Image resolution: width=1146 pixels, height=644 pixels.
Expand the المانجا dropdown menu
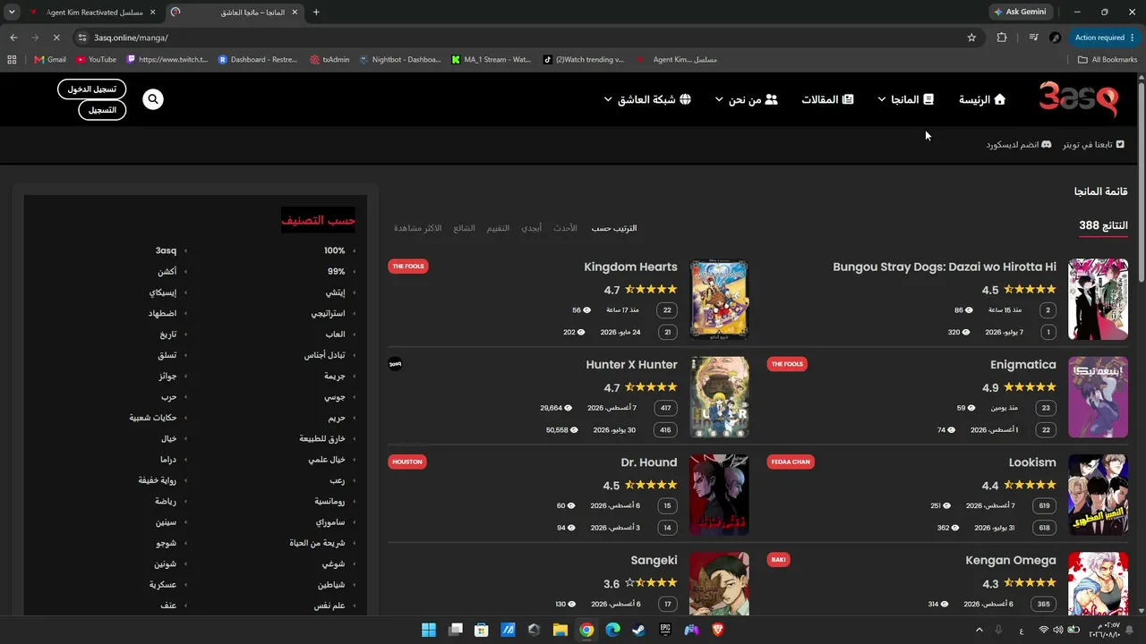pos(905,99)
